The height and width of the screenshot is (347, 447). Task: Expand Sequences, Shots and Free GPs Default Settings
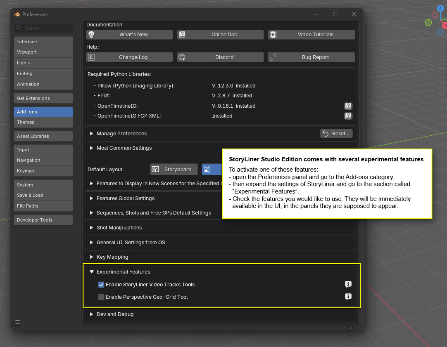92,213
